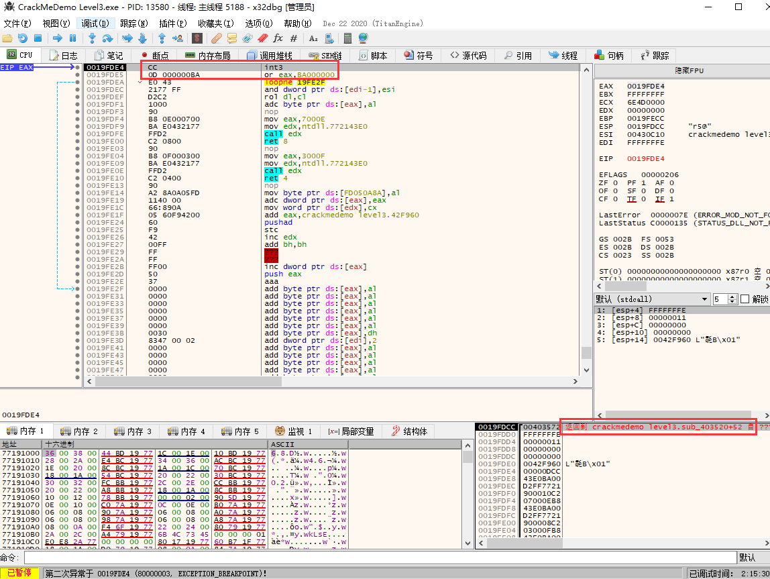Switch to the 内存布局 tab
This screenshot has width=770, height=579.
coord(208,56)
